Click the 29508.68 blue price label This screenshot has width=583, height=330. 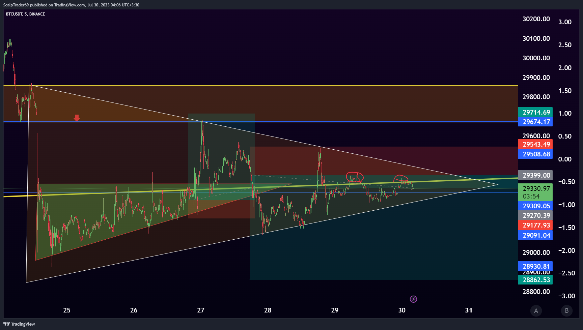click(535, 154)
